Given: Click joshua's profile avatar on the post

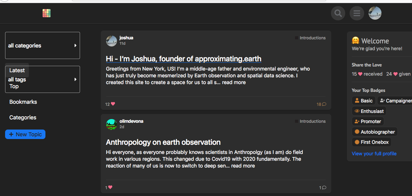Looking at the screenshot, I should tap(112, 41).
